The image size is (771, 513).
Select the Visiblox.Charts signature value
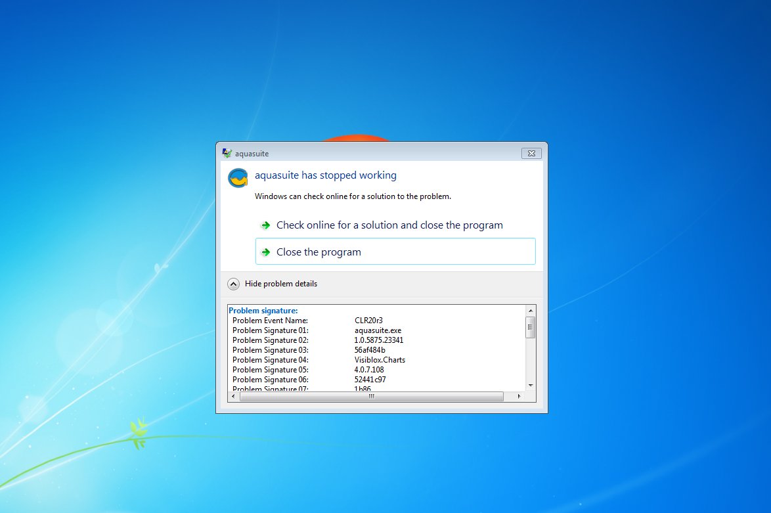click(380, 360)
